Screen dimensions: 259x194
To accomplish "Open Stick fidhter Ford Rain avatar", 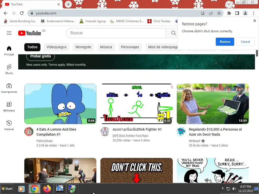I will pos(105,131).
